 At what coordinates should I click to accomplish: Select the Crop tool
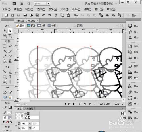[x=10, y=36]
